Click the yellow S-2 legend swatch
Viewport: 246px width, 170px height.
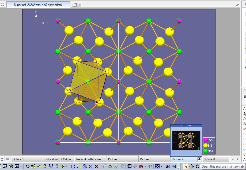pos(206,146)
